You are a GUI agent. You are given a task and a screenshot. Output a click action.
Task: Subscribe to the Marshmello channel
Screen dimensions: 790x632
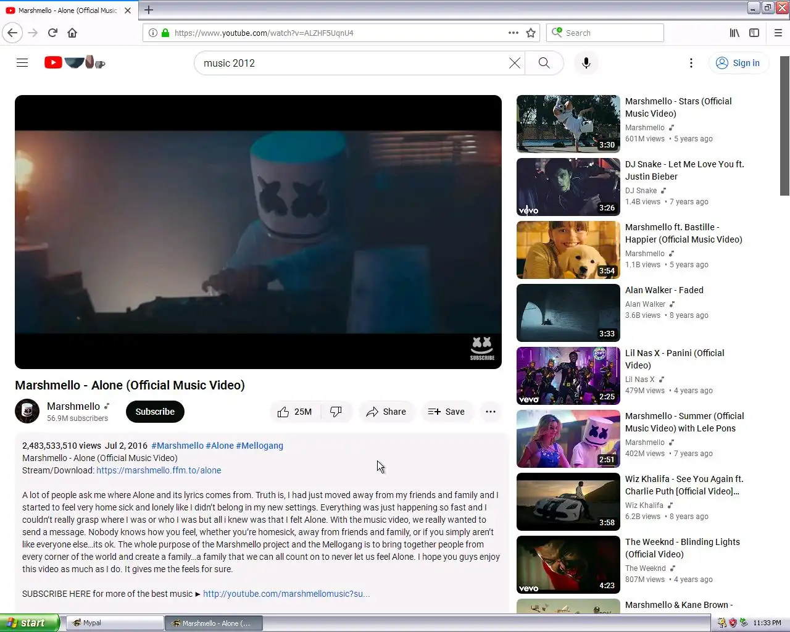click(155, 412)
